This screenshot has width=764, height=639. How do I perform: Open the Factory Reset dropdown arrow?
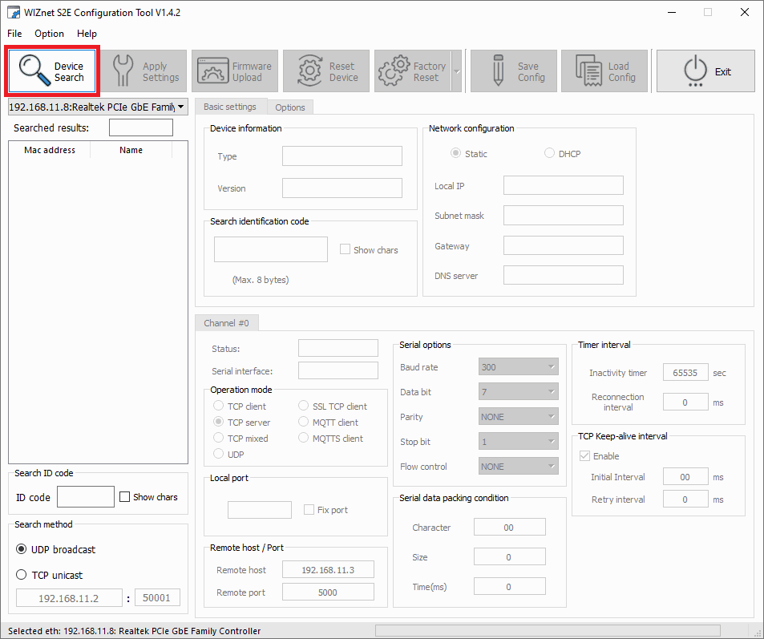[457, 71]
